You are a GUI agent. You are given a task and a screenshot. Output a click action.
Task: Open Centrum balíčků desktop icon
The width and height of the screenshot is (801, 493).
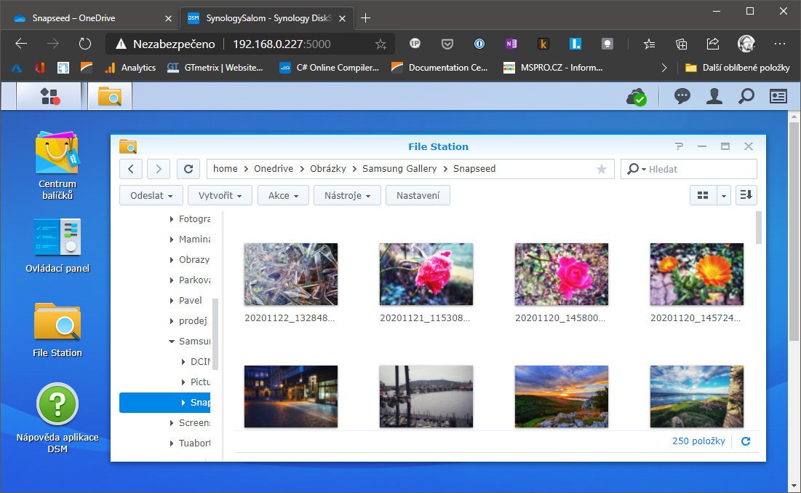[x=57, y=165]
